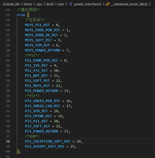
Task: Click the enum symbol icon in breadcrumb
Action: [108, 4]
